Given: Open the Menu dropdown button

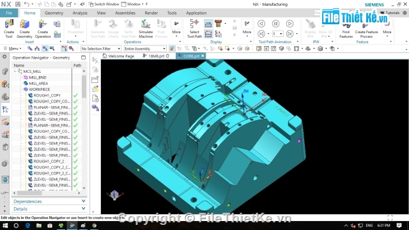Looking at the screenshot, I should [x=13, y=49].
